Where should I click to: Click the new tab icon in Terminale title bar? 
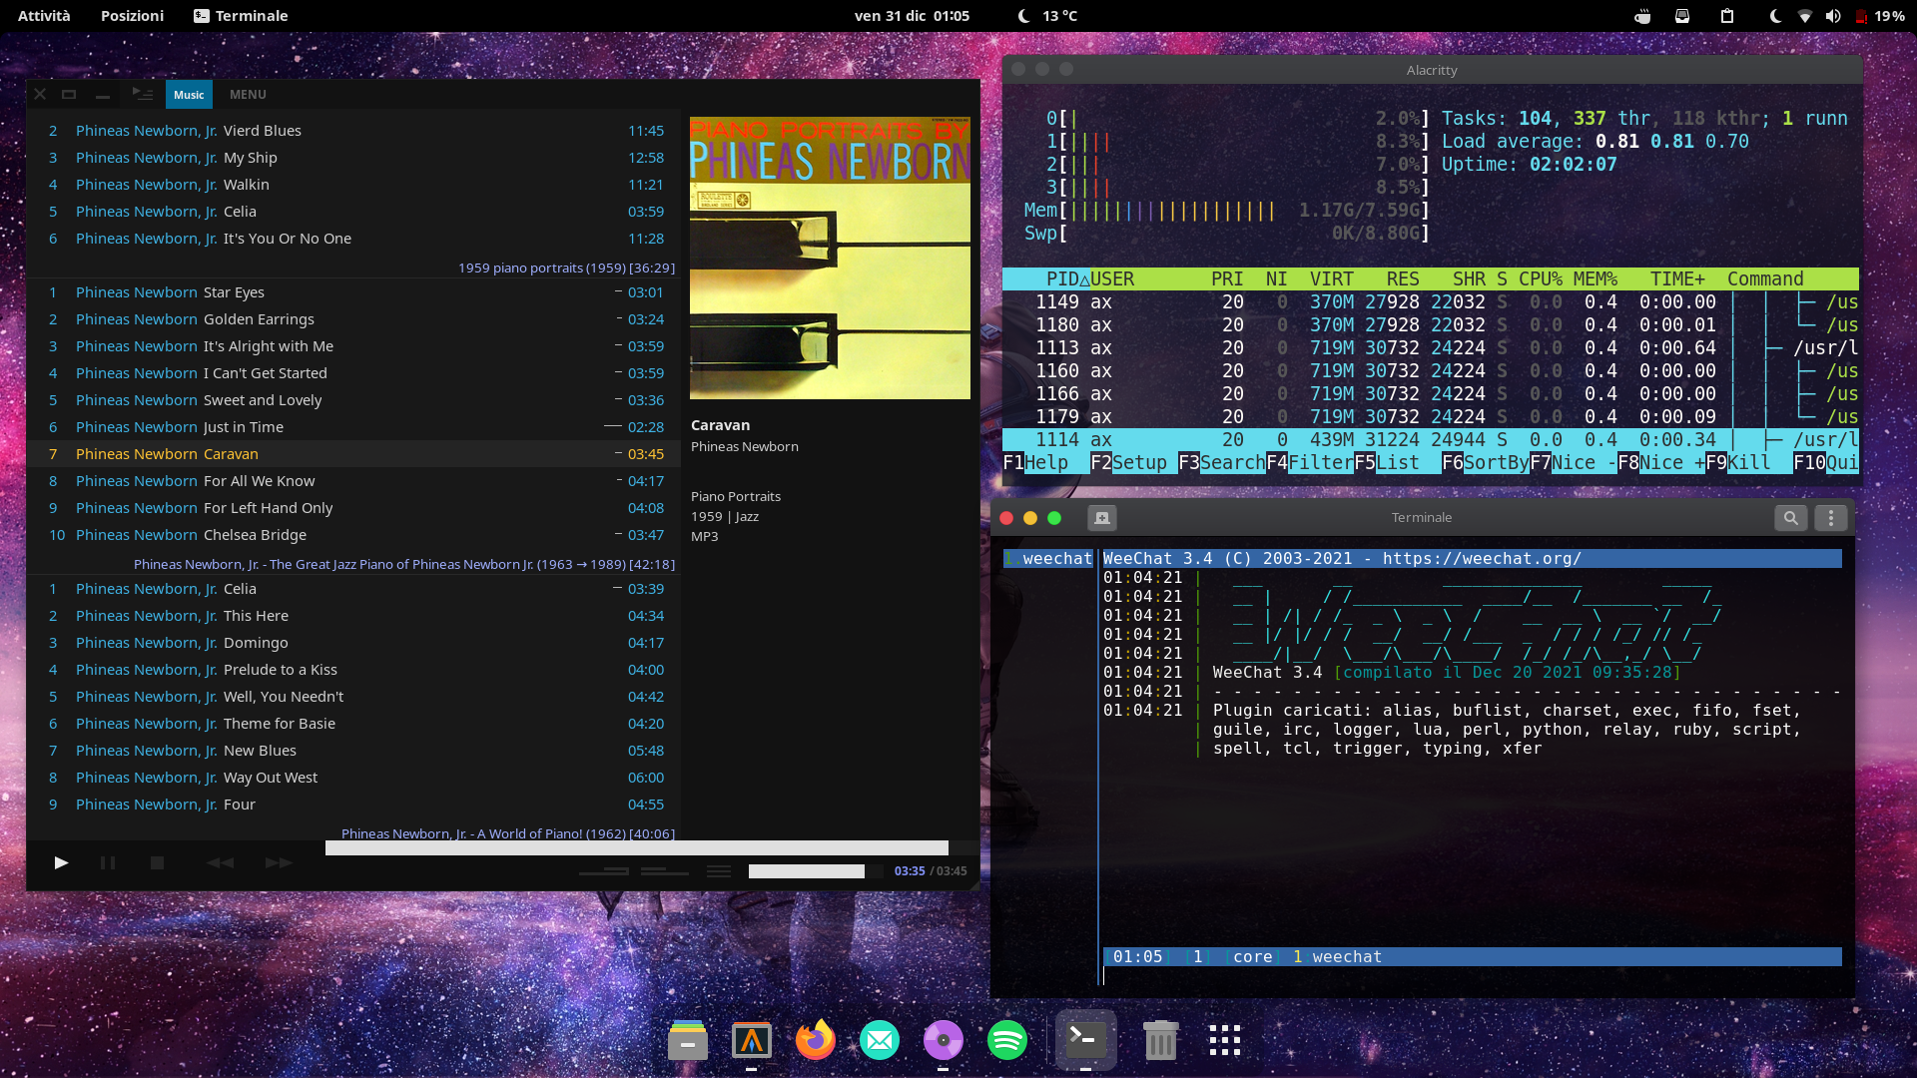(1102, 518)
